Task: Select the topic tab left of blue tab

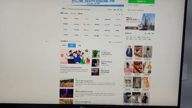Action: [x=64, y=45]
